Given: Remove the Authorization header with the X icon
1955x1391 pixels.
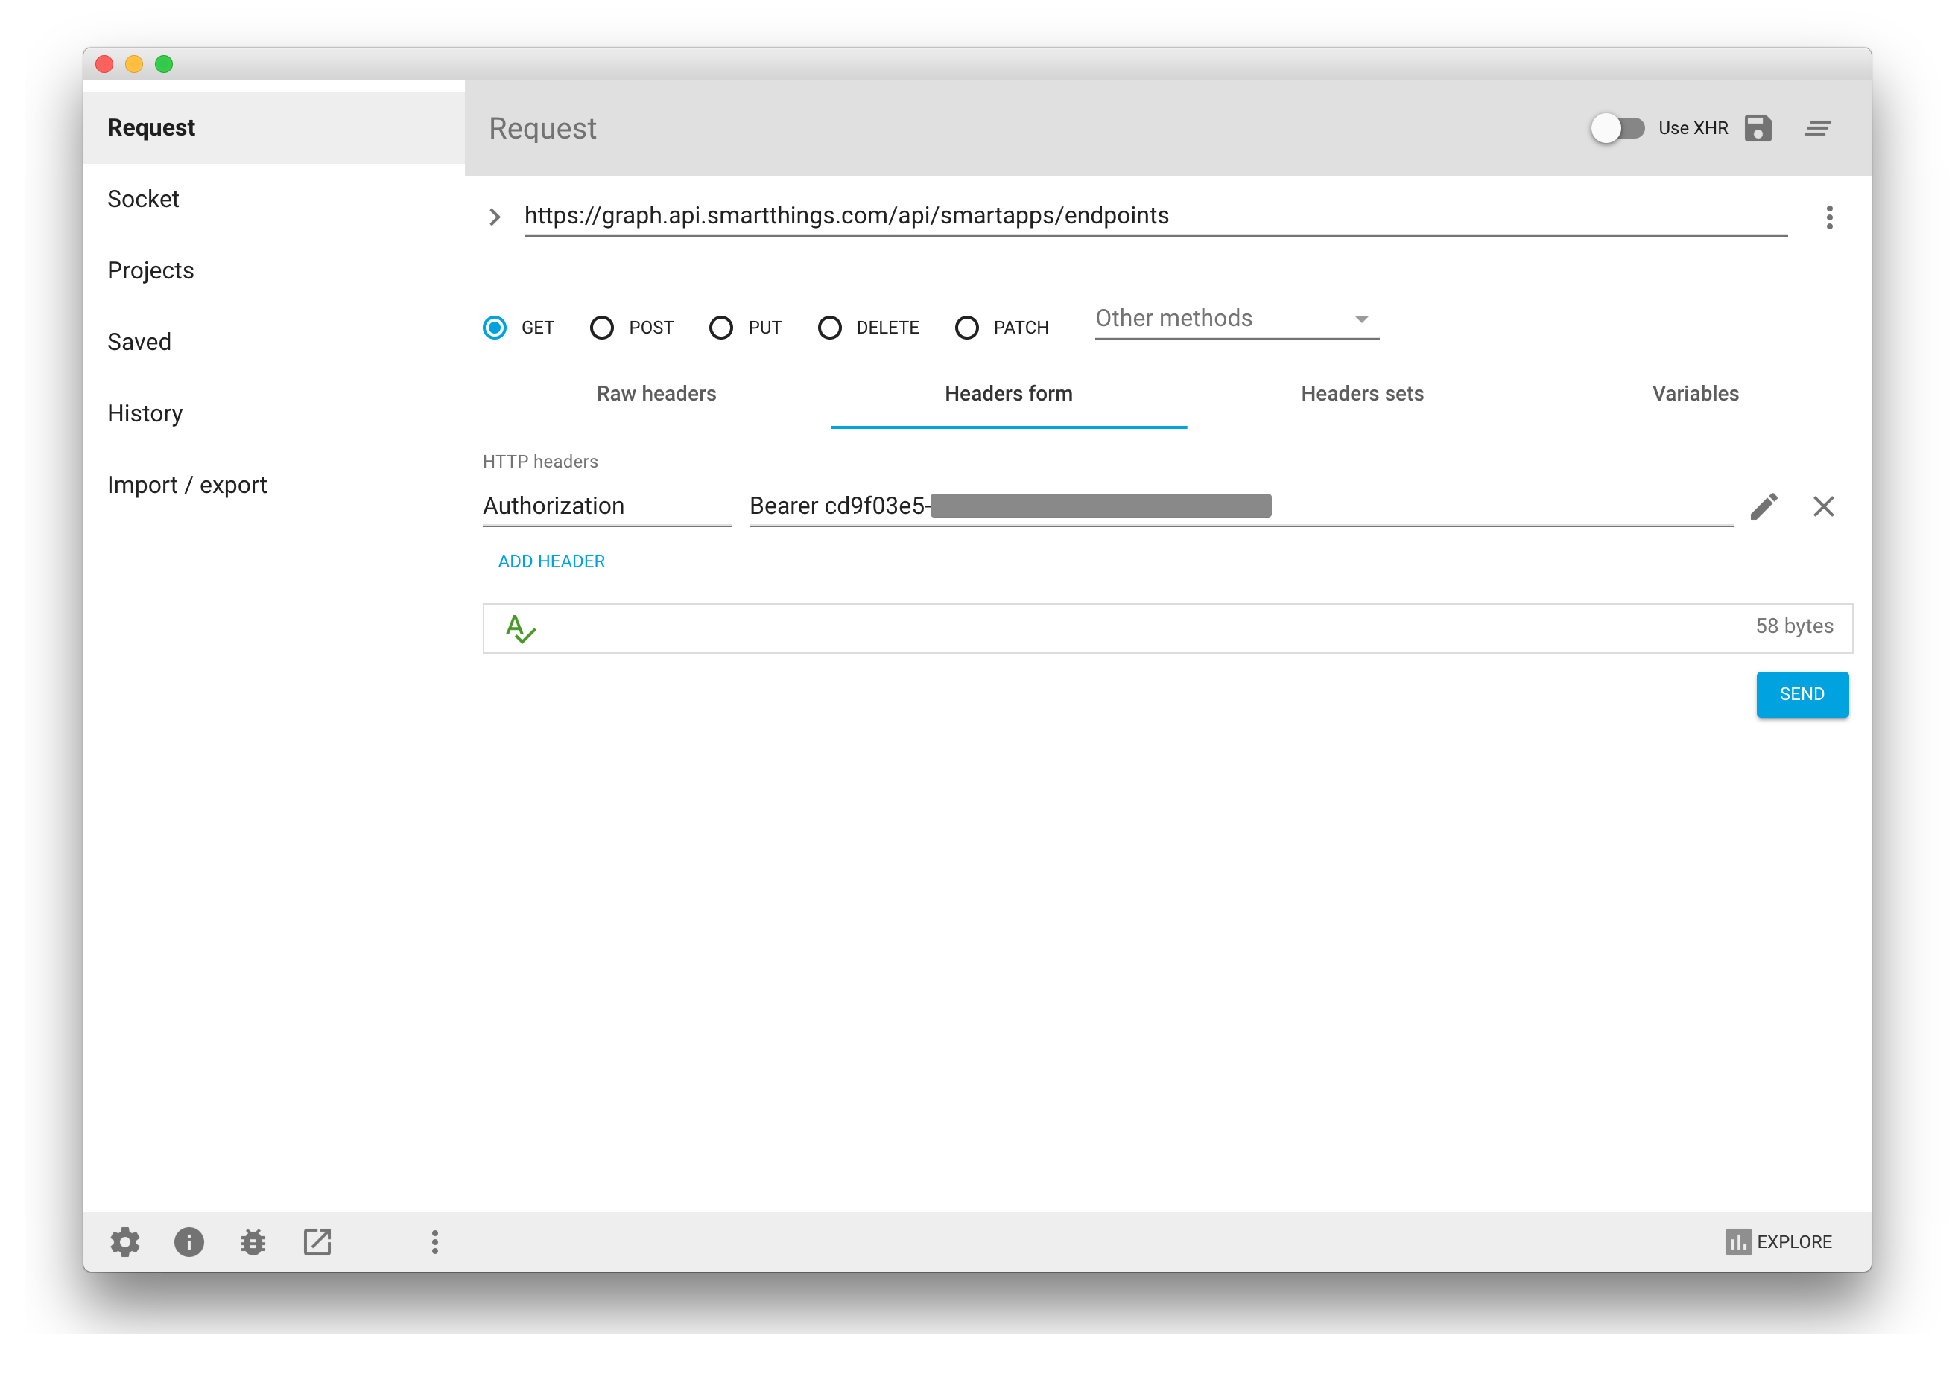Looking at the screenshot, I should point(1823,506).
